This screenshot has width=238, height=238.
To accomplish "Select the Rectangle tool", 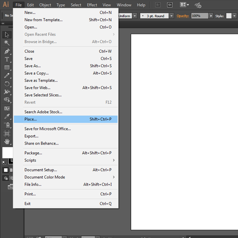I will (7, 68).
